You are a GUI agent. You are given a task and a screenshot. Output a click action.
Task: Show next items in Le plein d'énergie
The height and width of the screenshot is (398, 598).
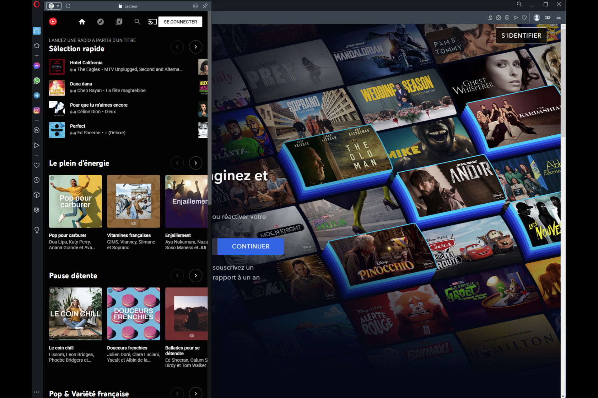196,163
